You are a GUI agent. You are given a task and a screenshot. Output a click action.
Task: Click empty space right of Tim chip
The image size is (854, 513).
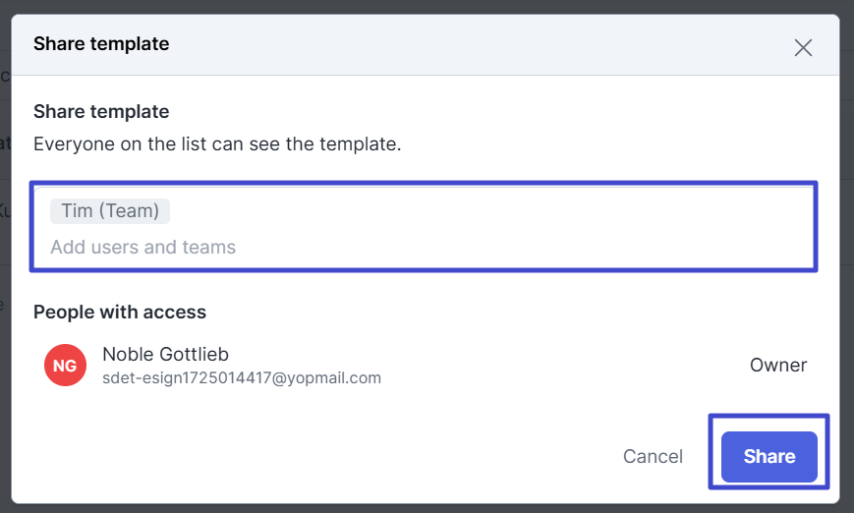pyautogui.click(x=491, y=211)
